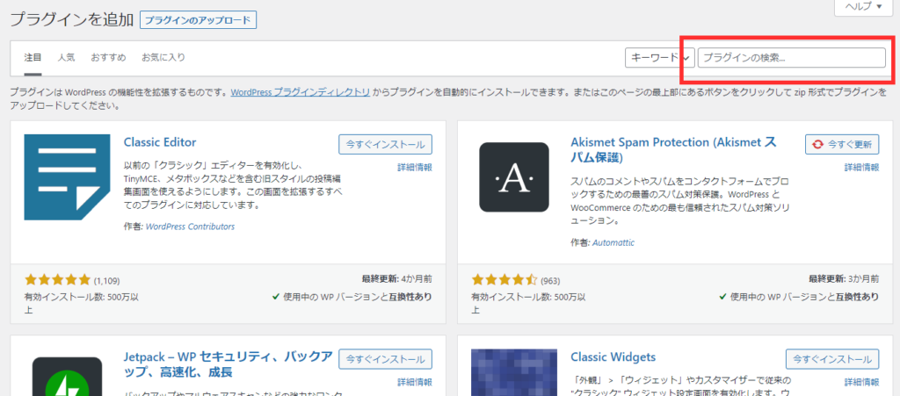This screenshot has height=396, width=900.
Task: Open the Jetpack plugin icon
Action: (x=67, y=377)
